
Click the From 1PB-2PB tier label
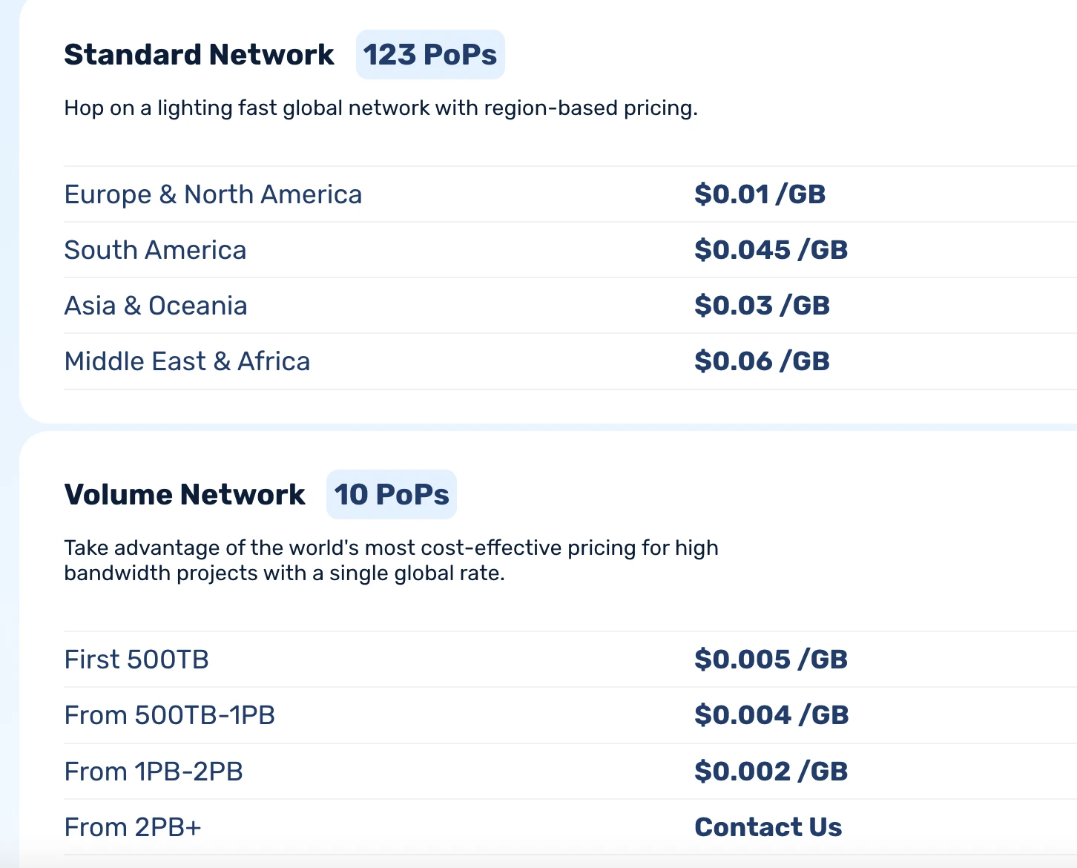click(x=154, y=772)
